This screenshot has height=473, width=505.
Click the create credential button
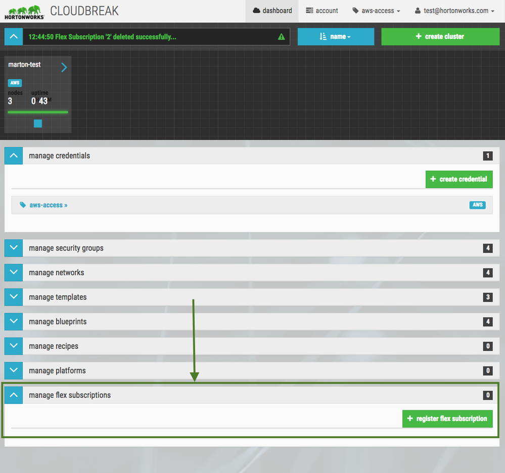click(459, 179)
